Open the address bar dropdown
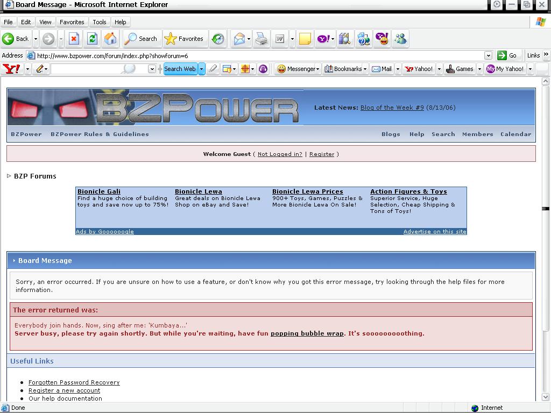 coord(488,55)
